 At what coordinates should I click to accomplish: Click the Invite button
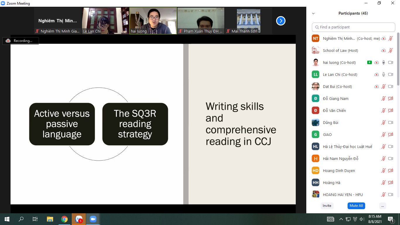pos(327,206)
